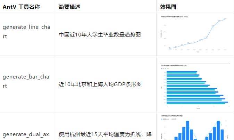Open the dual-axes column chart preview thumbnail
The image size is (234, 140).
195,127
